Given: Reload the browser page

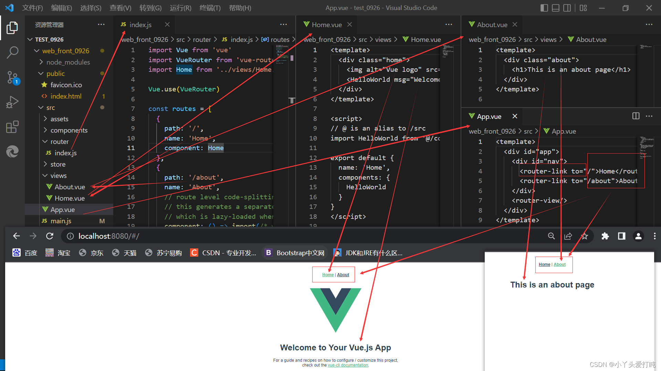Looking at the screenshot, I should pos(50,236).
